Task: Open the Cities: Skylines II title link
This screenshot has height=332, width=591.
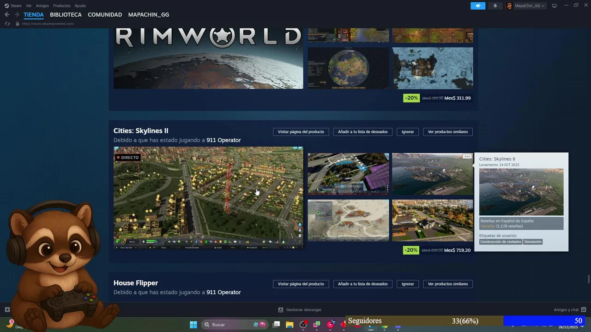Action: coord(141,131)
